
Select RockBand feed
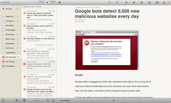pos(11,66)
